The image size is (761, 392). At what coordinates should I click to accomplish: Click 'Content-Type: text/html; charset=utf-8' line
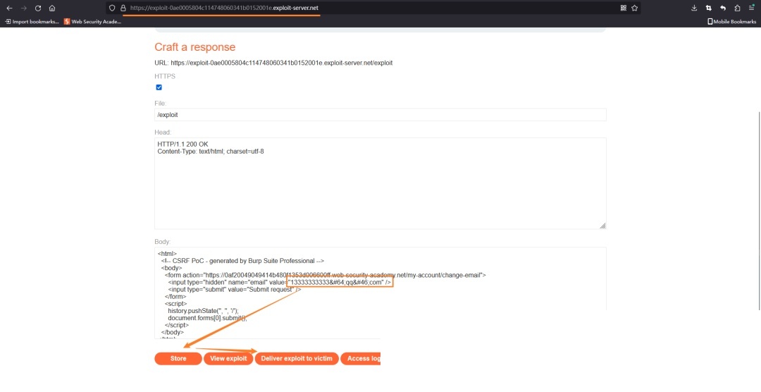click(211, 152)
